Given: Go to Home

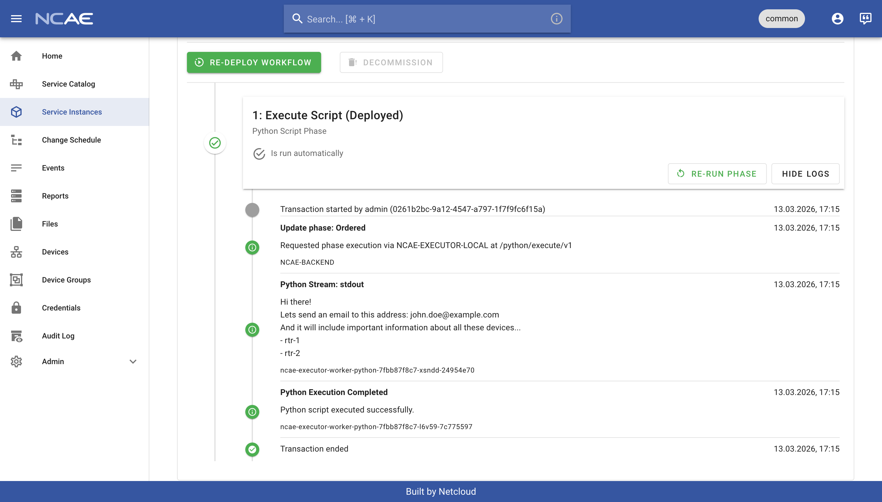Looking at the screenshot, I should tap(74, 56).
